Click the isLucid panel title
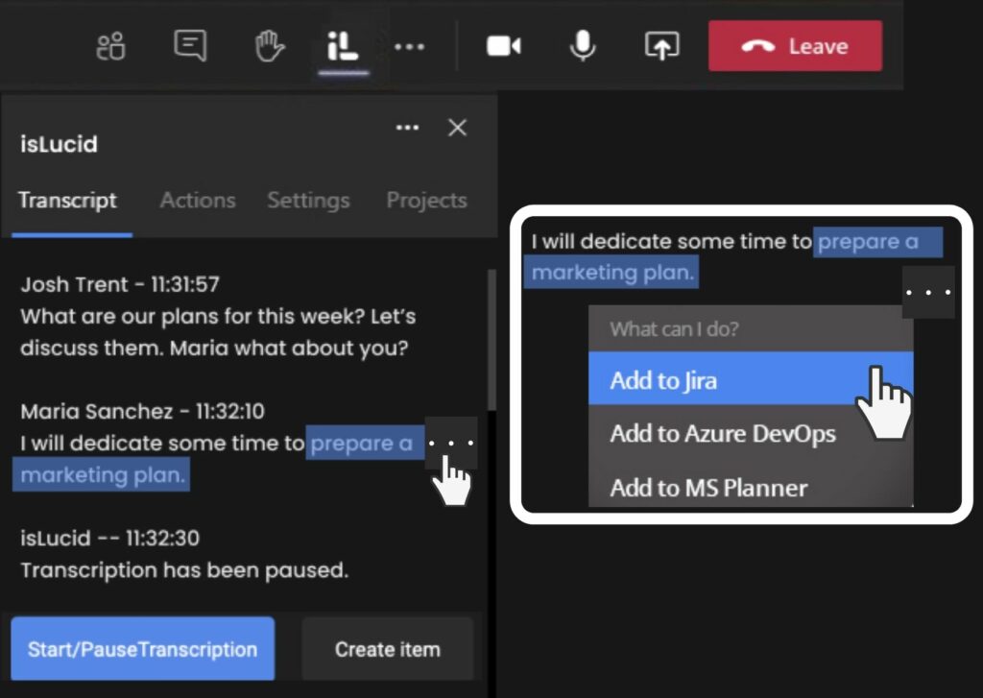The height and width of the screenshot is (698, 983). [59, 144]
